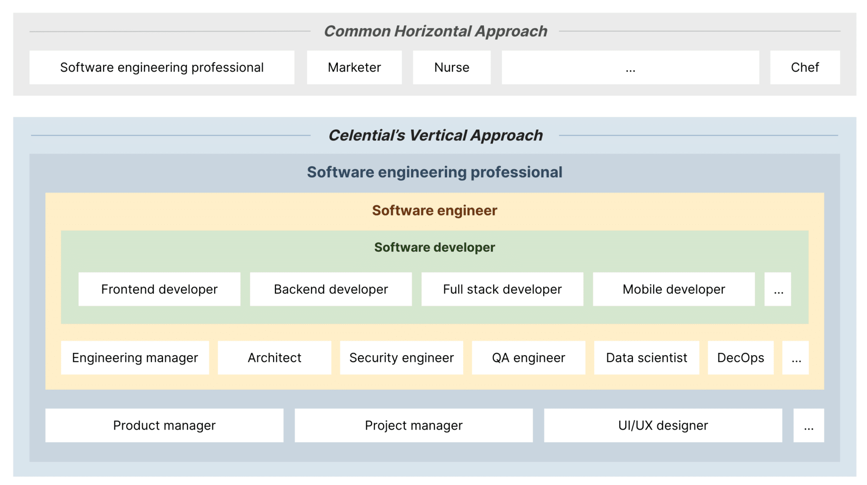867x485 pixels.
Task: Click the Common Horizontal Approach heading
Action: (436, 30)
